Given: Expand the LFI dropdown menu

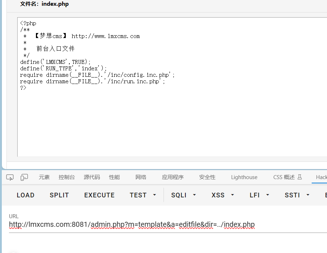Looking at the screenshot, I should point(259,195).
